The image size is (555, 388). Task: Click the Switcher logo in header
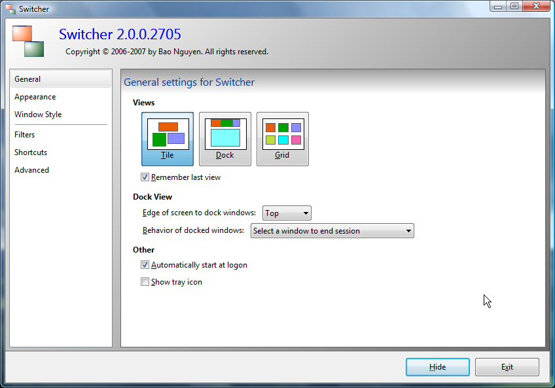pos(28,41)
